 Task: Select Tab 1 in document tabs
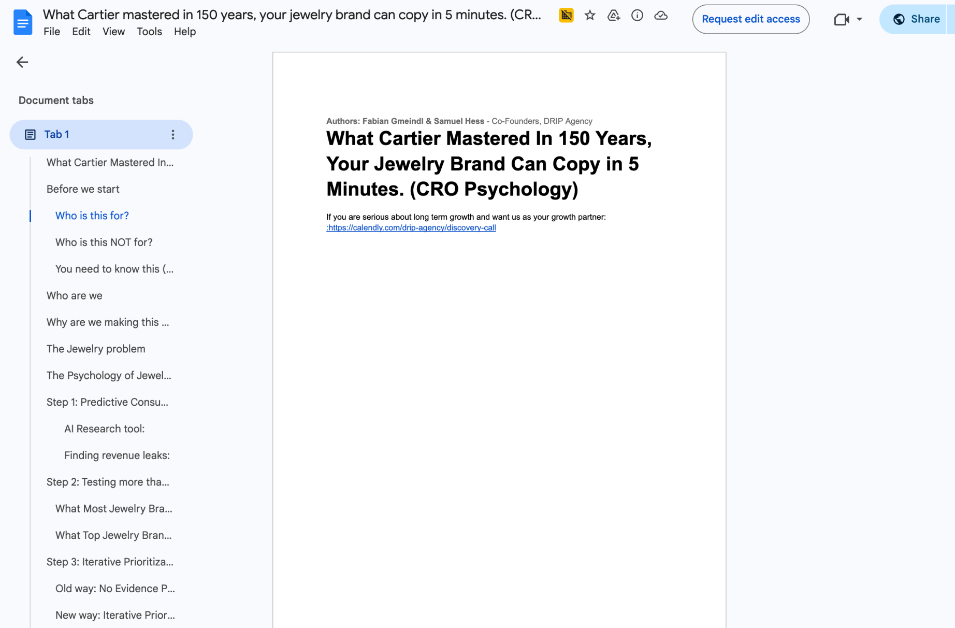click(101, 135)
